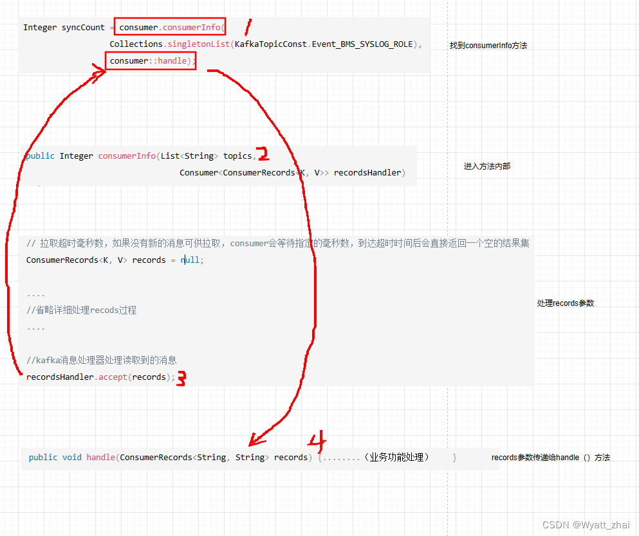Click the "处理records参数" annotation label
The image size is (639, 536).
(565, 303)
